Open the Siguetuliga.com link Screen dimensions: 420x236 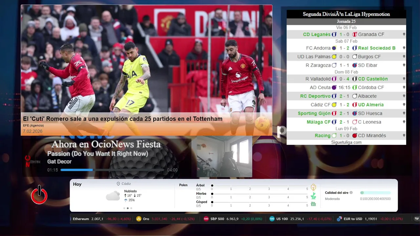(346, 142)
